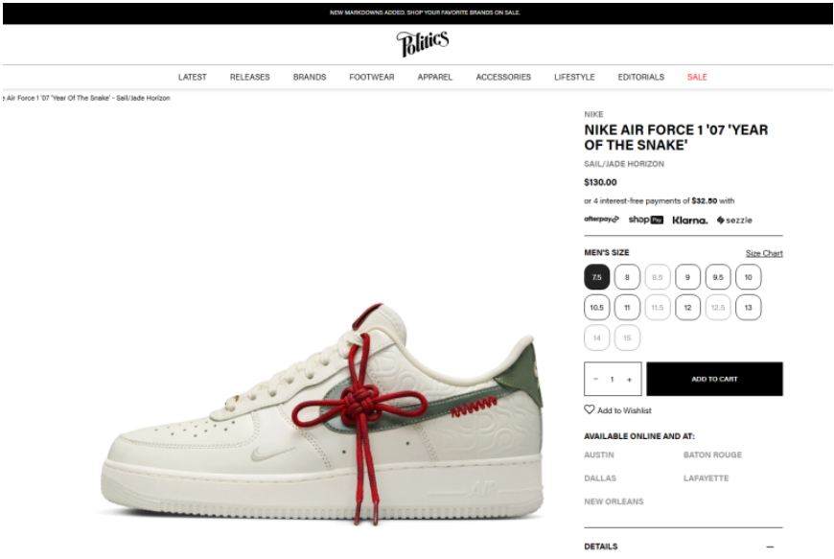This screenshot has height=559, width=834.
Task: Click the sneaker product image
Action: click(x=323, y=414)
